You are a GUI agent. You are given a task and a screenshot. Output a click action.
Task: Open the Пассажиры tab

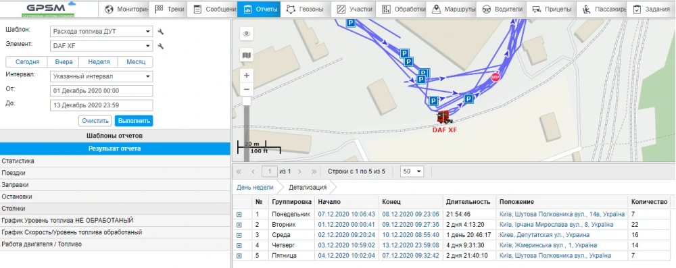(602, 9)
